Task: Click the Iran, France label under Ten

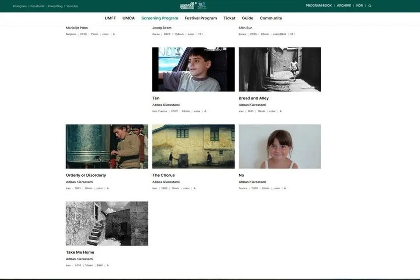Action: (160, 111)
